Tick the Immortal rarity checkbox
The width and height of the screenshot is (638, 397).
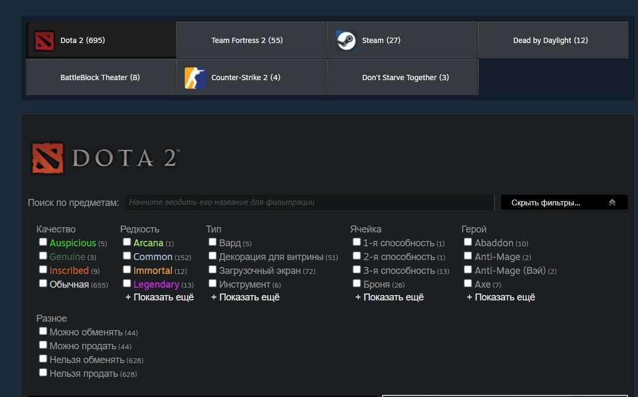pos(127,270)
